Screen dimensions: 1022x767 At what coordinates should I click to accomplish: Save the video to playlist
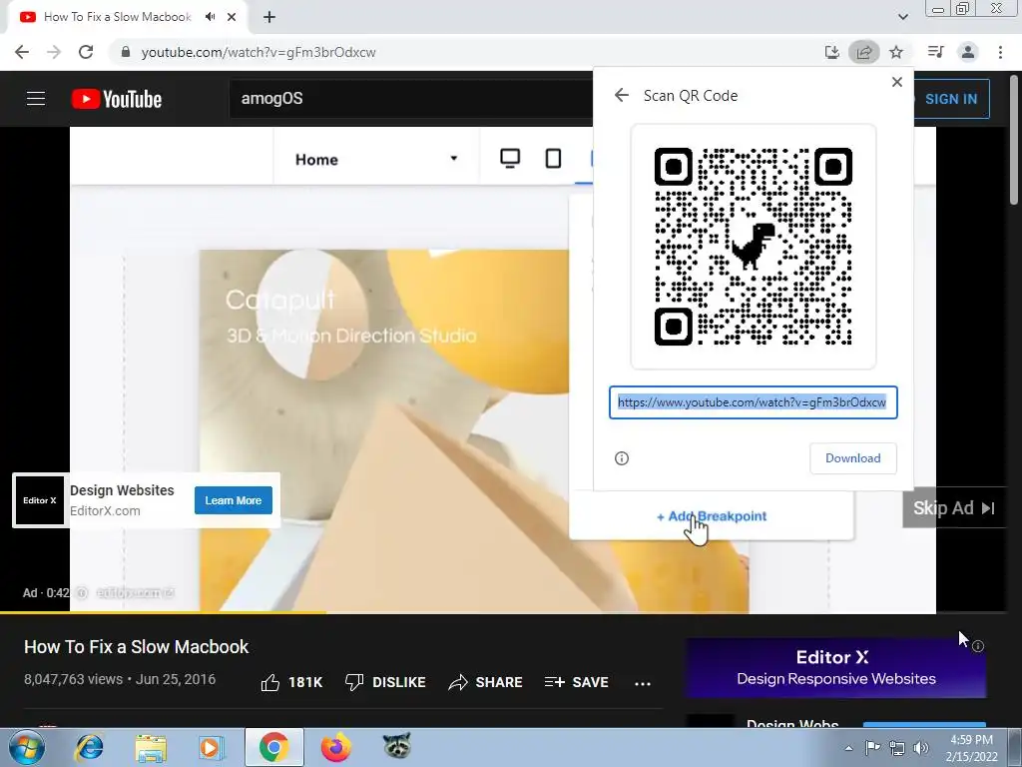click(x=576, y=682)
